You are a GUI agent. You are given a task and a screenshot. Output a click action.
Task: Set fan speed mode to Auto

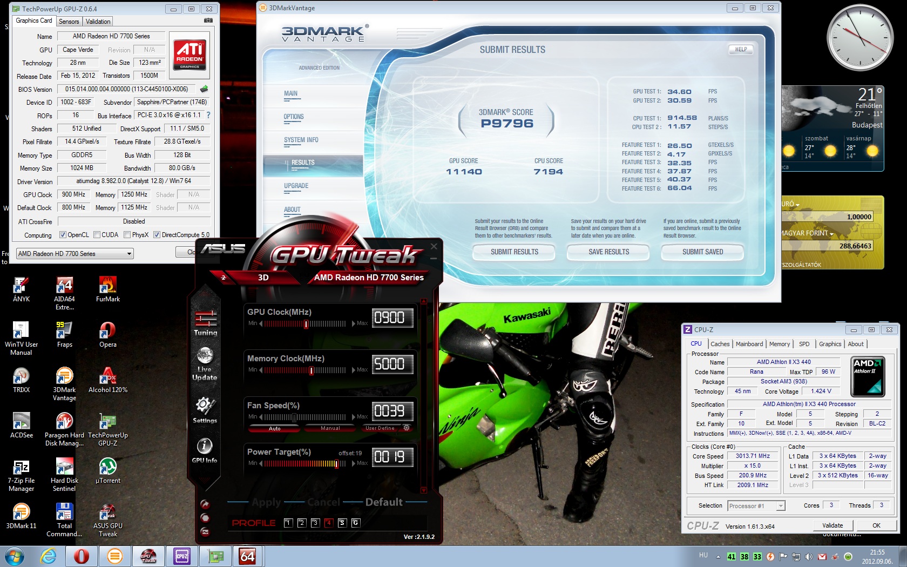pyautogui.click(x=275, y=428)
